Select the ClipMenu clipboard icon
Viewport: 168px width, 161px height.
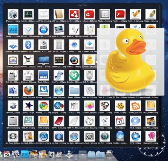pos(13,60)
